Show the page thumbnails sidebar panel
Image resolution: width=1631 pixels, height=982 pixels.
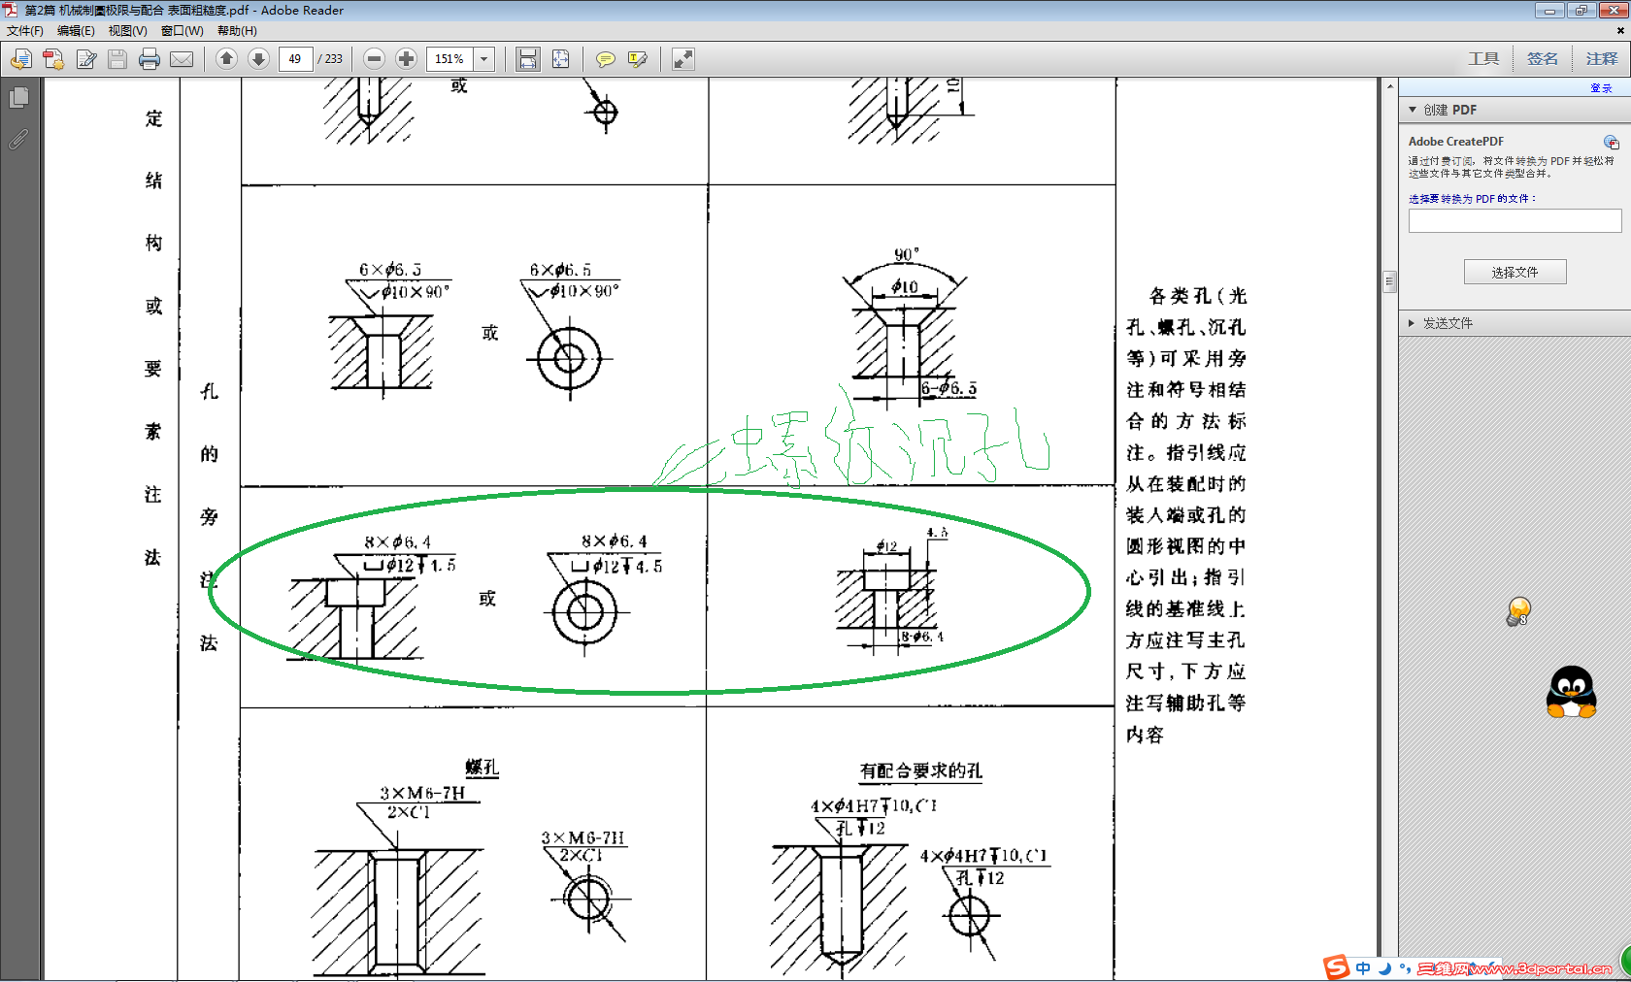18,97
